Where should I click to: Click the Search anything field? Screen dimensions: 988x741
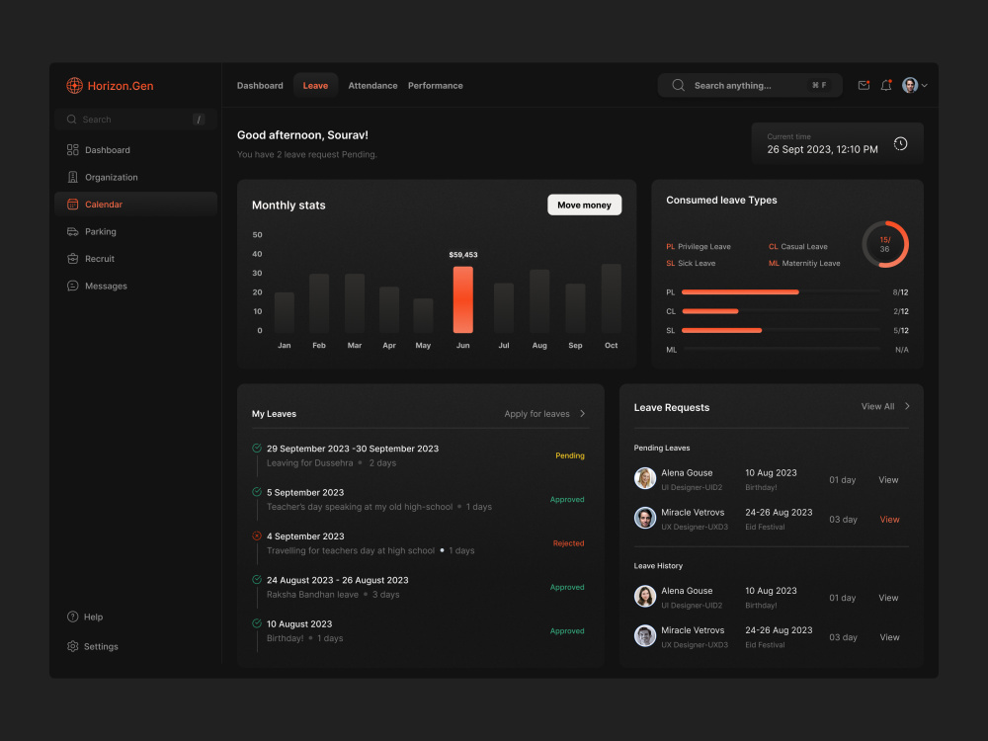pyautogui.click(x=750, y=85)
